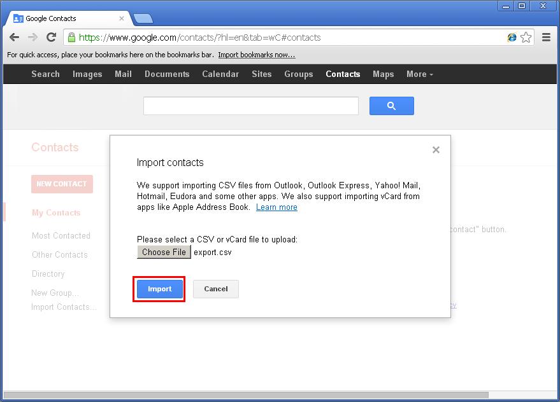Screen dimensions: 560x402
Task: Open the Chrome menu (hamburger icon)
Action: 546,37
